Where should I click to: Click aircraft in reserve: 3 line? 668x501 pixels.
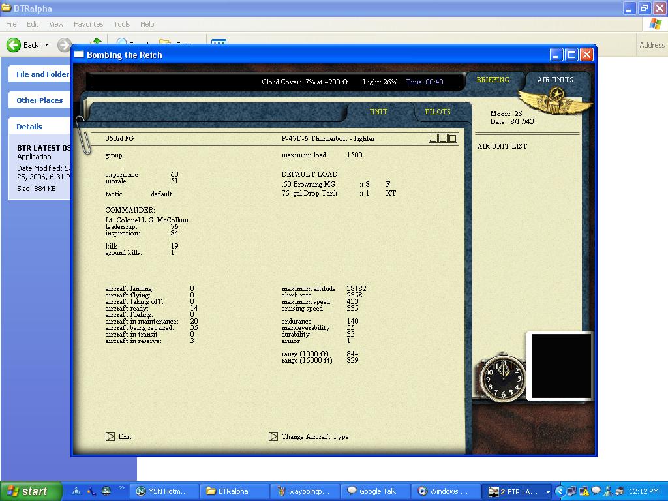[149, 341]
